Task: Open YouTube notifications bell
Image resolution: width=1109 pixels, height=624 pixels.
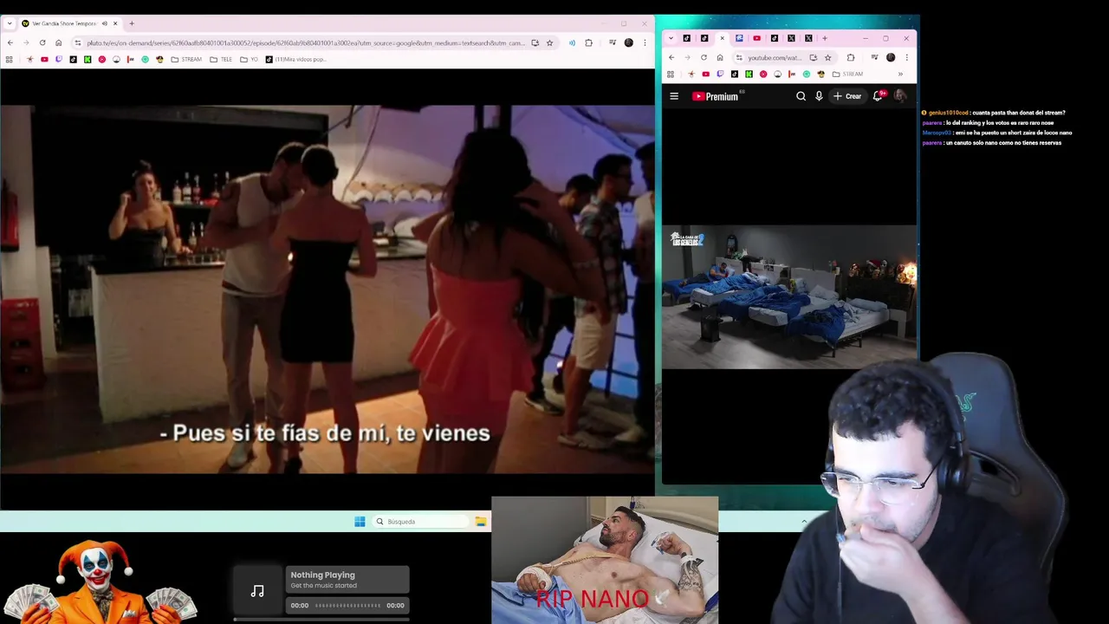Action: pyautogui.click(x=879, y=95)
